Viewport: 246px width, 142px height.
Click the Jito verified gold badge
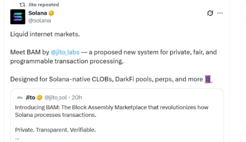pyautogui.click(x=39, y=97)
